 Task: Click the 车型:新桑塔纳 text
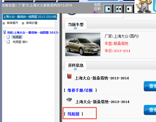point(116,43)
